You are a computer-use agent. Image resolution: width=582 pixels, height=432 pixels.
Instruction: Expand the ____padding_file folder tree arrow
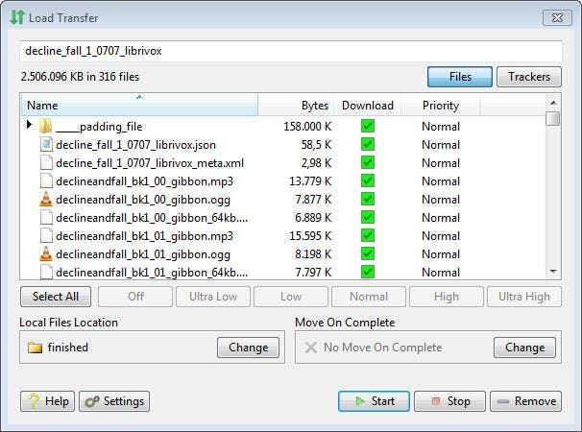[29, 125]
